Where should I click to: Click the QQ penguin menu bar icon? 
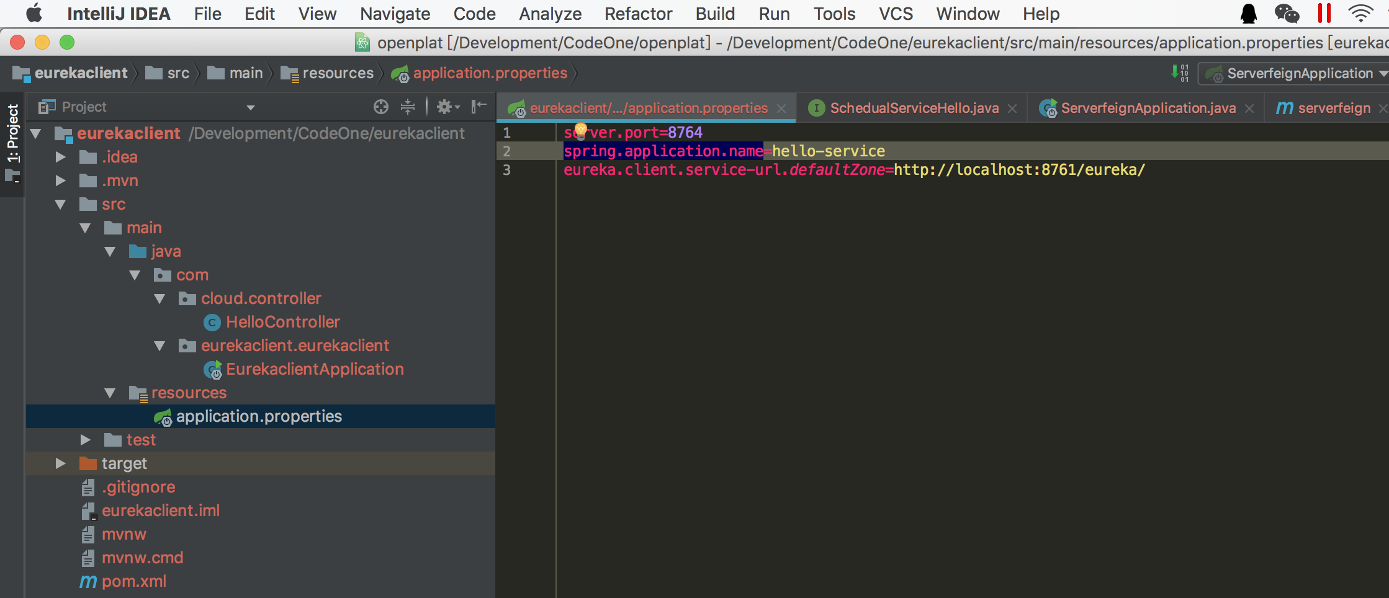[x=1248, y=14]
